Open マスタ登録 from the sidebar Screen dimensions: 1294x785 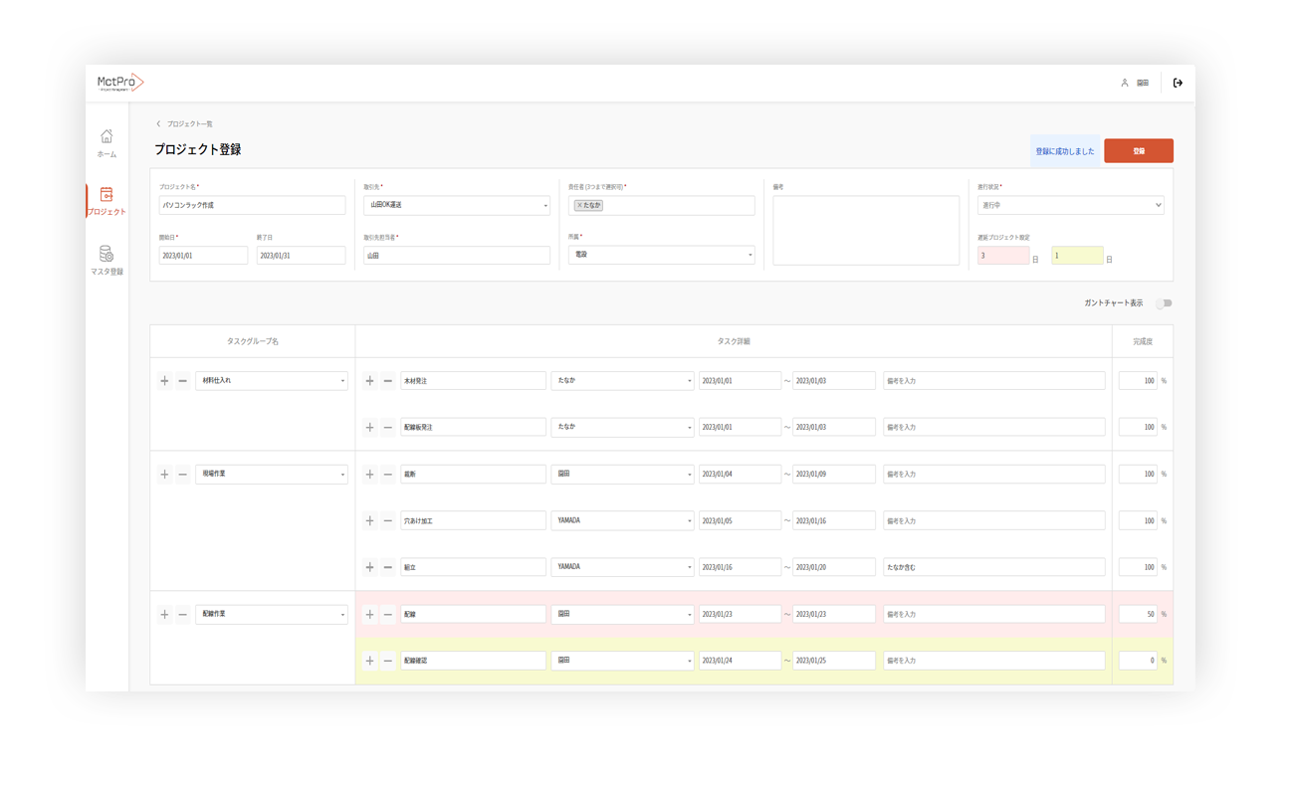[x=107, y=260]
